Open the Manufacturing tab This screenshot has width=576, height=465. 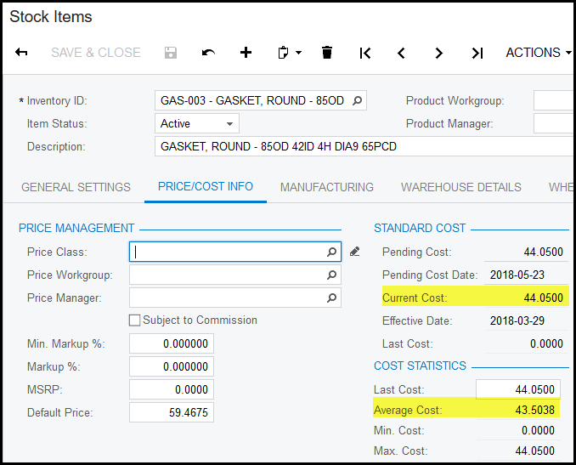(327, 187)
